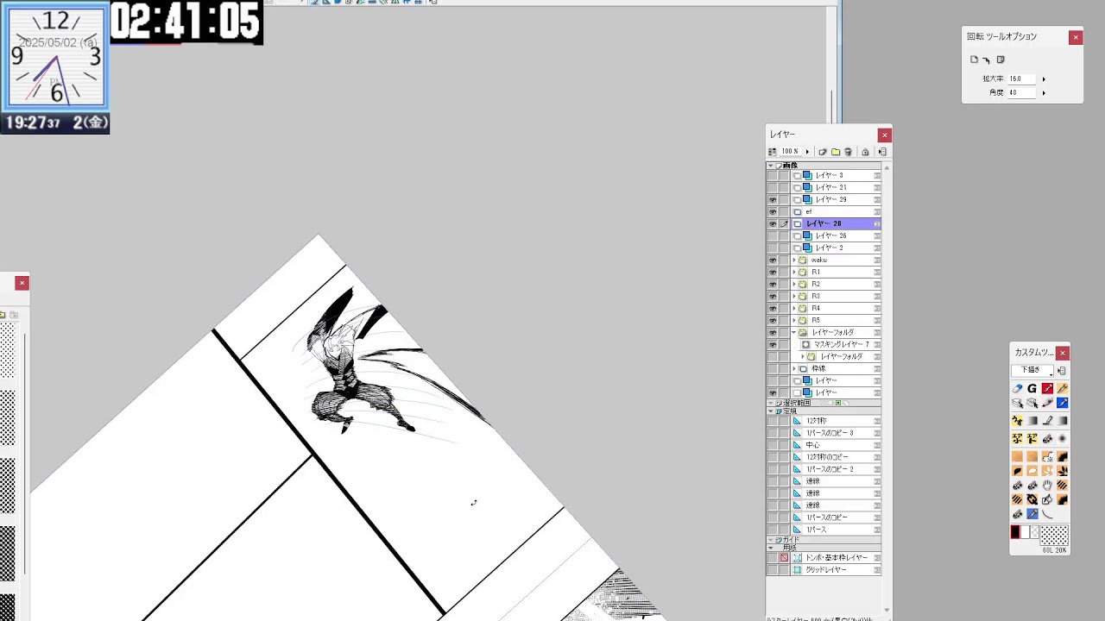The image size is (1105, 621).
Task: Select the curve line tool icon
Action: click(1047, 514)
